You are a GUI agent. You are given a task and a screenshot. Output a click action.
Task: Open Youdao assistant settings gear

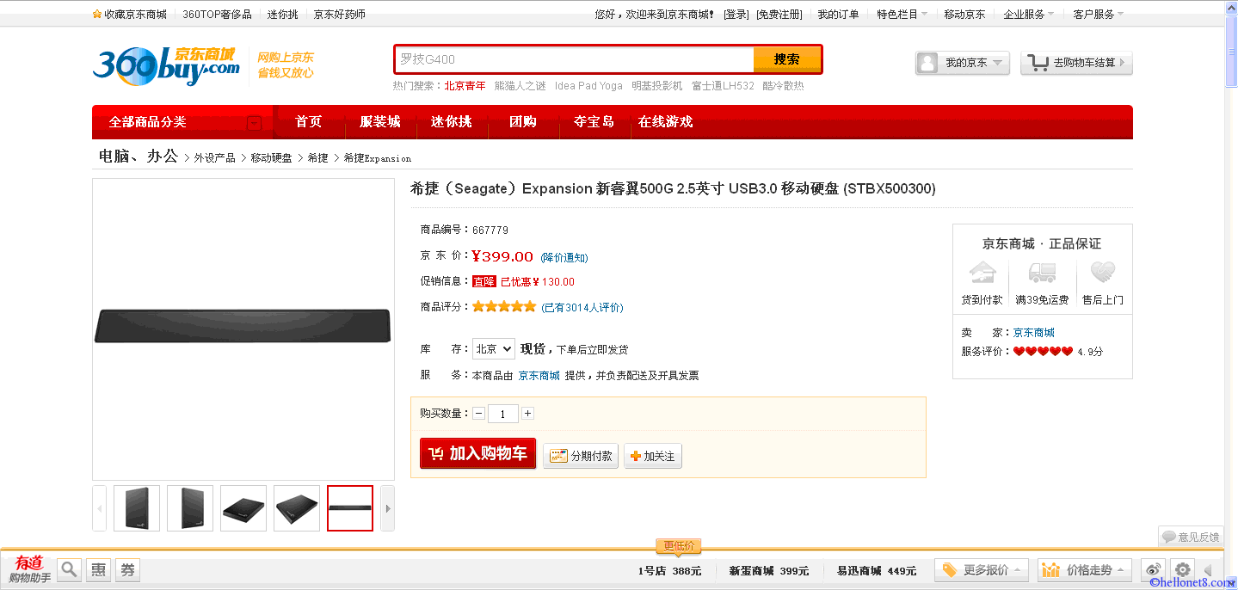point(1183,569)
